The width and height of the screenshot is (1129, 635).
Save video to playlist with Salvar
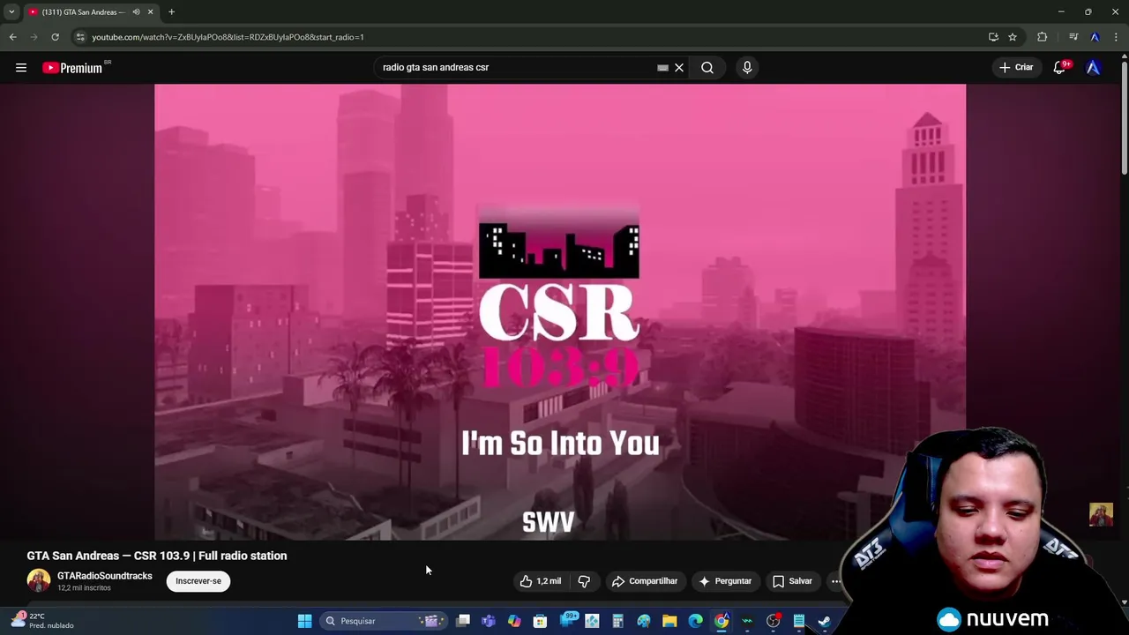(792, 581)
